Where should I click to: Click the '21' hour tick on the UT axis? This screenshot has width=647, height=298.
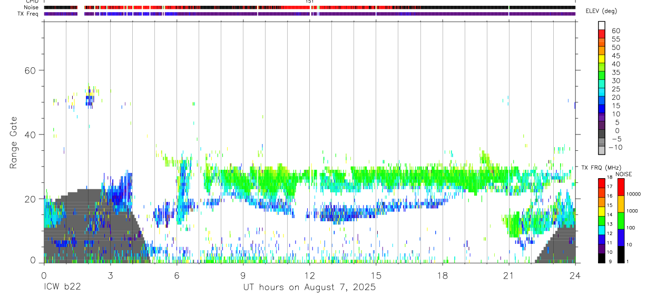click(509, 275)
